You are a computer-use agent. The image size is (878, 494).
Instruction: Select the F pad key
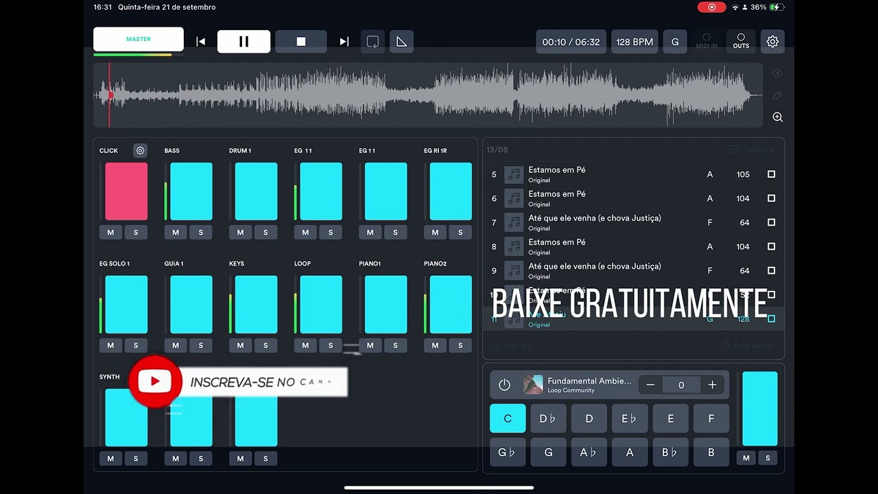point(711,419)
